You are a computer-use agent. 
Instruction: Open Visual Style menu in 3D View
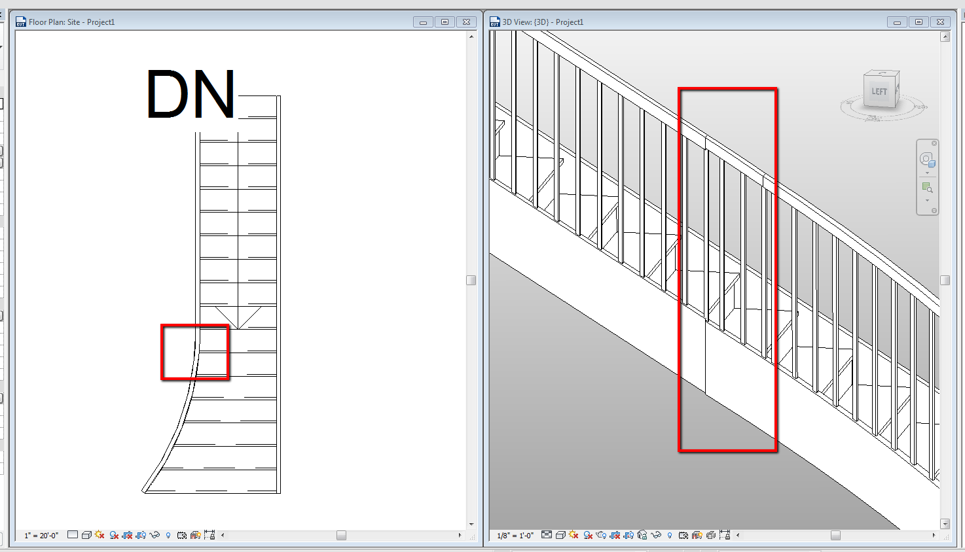pos(560,535)
